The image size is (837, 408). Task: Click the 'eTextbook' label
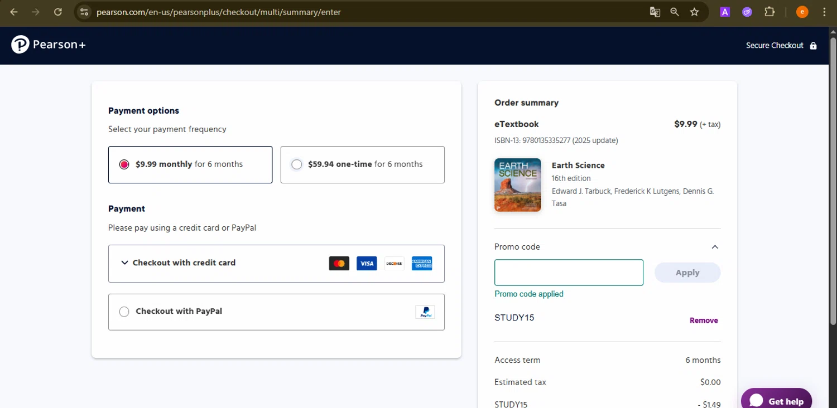(517, 124)
